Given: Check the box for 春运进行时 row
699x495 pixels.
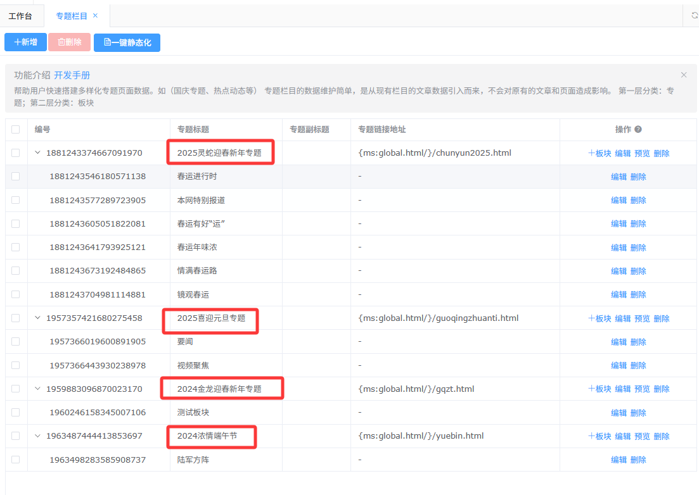Looking at the screenshot, I should click(16, 177).
